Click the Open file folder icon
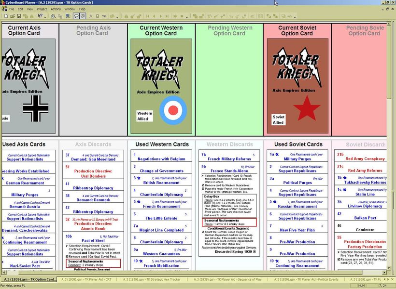396x289 pixels. coord(13,16)
